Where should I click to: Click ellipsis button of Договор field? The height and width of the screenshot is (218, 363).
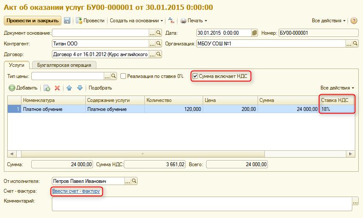coord(152,54)
